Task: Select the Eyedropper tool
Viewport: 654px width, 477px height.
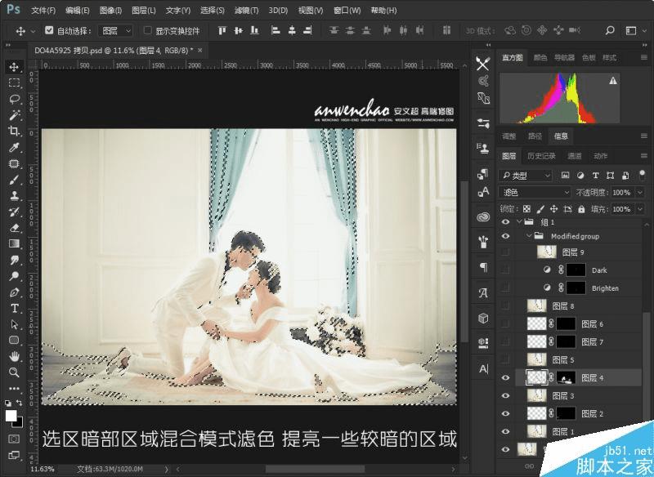Action: 14,147
